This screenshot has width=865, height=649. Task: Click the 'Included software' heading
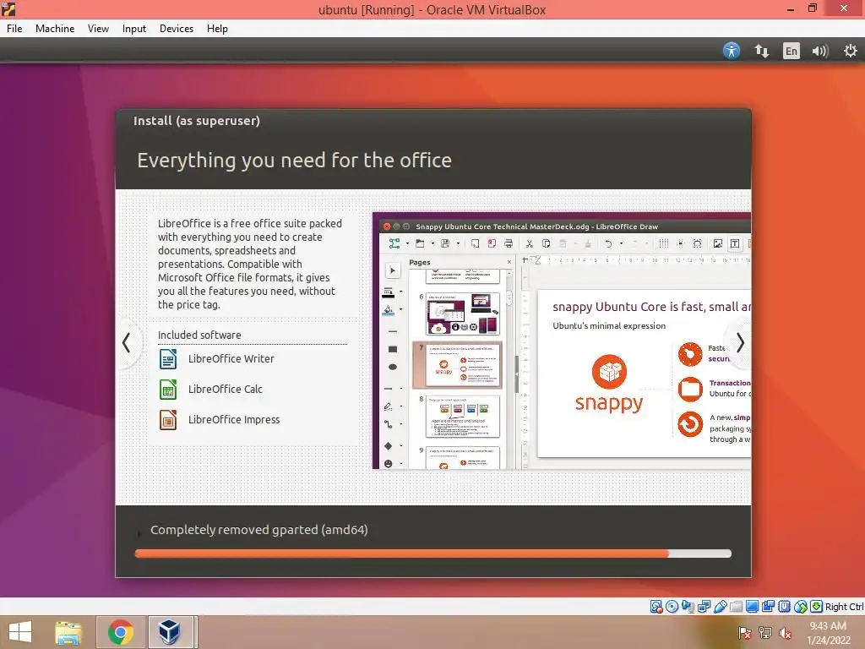[x=199, y=335]
